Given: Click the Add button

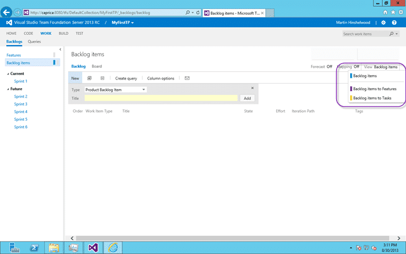Looking at the screenshot, I should click(247, 98).
